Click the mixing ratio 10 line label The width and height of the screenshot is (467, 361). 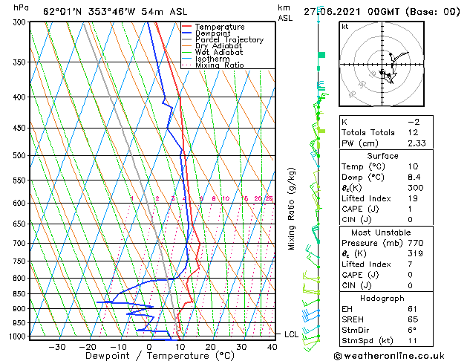point(226,198)
